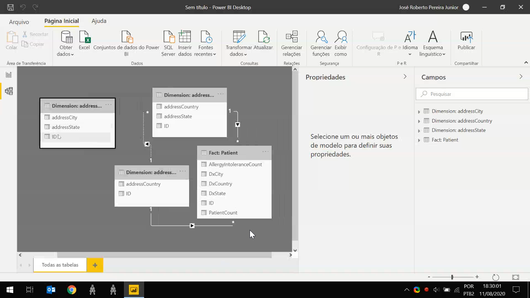This screenshot has height=298, width=530.
Task: Select Model view icon in sidebar
Action: [x=9, y=91]
